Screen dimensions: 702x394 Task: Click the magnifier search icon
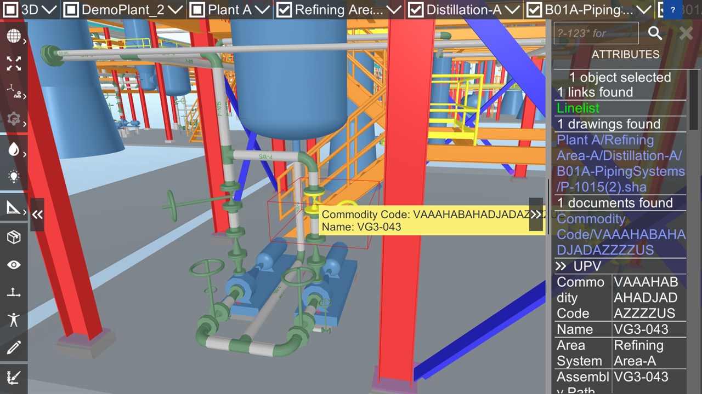(655, 33)
